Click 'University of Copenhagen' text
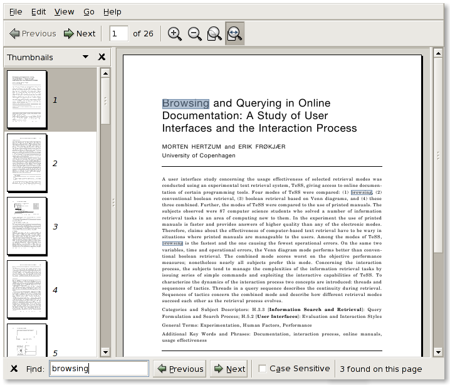The image size is (450, 385). point(199,156)
